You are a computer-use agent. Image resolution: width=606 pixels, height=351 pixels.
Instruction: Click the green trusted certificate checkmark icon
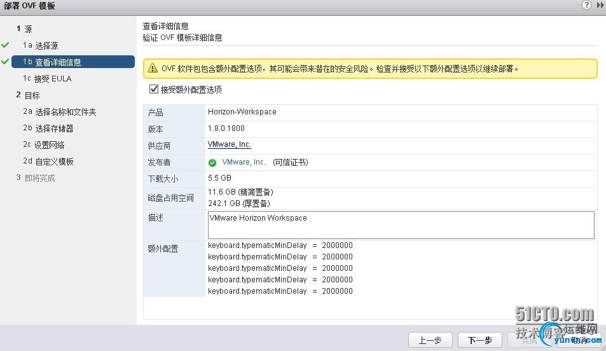212,163
